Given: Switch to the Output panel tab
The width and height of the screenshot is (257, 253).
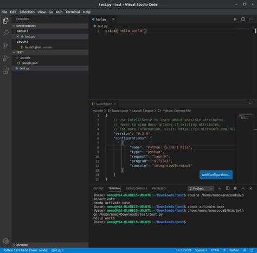Looking at the screenshot, I should 98,189.
